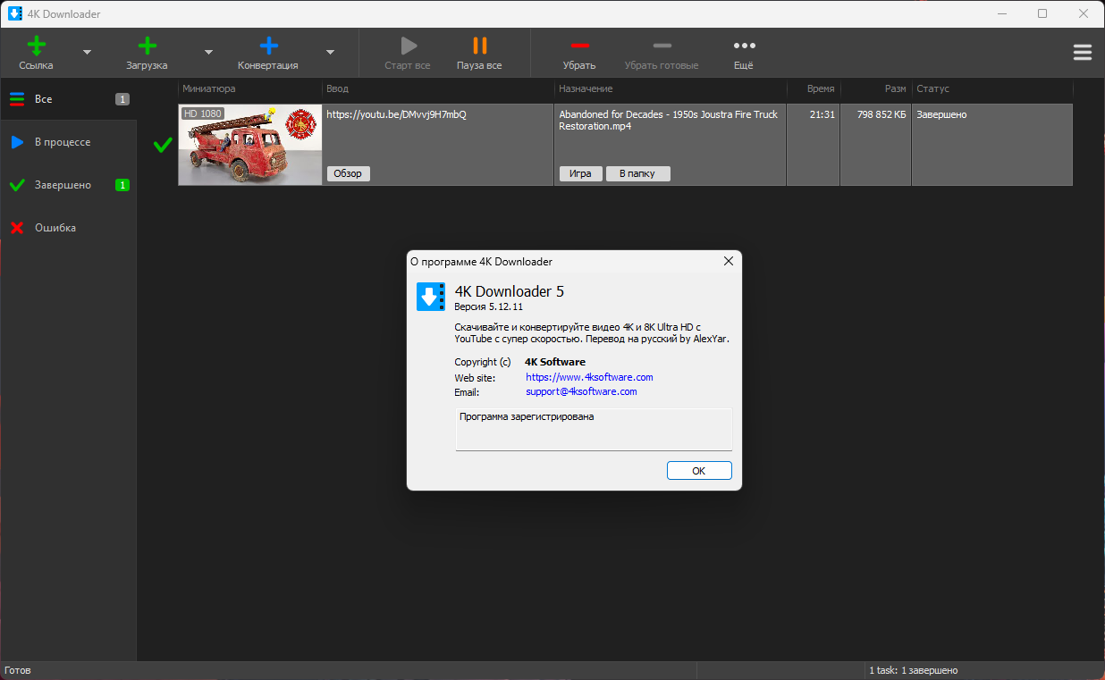Click the Статус column header
1105x680 pixels.
(992, 88)
